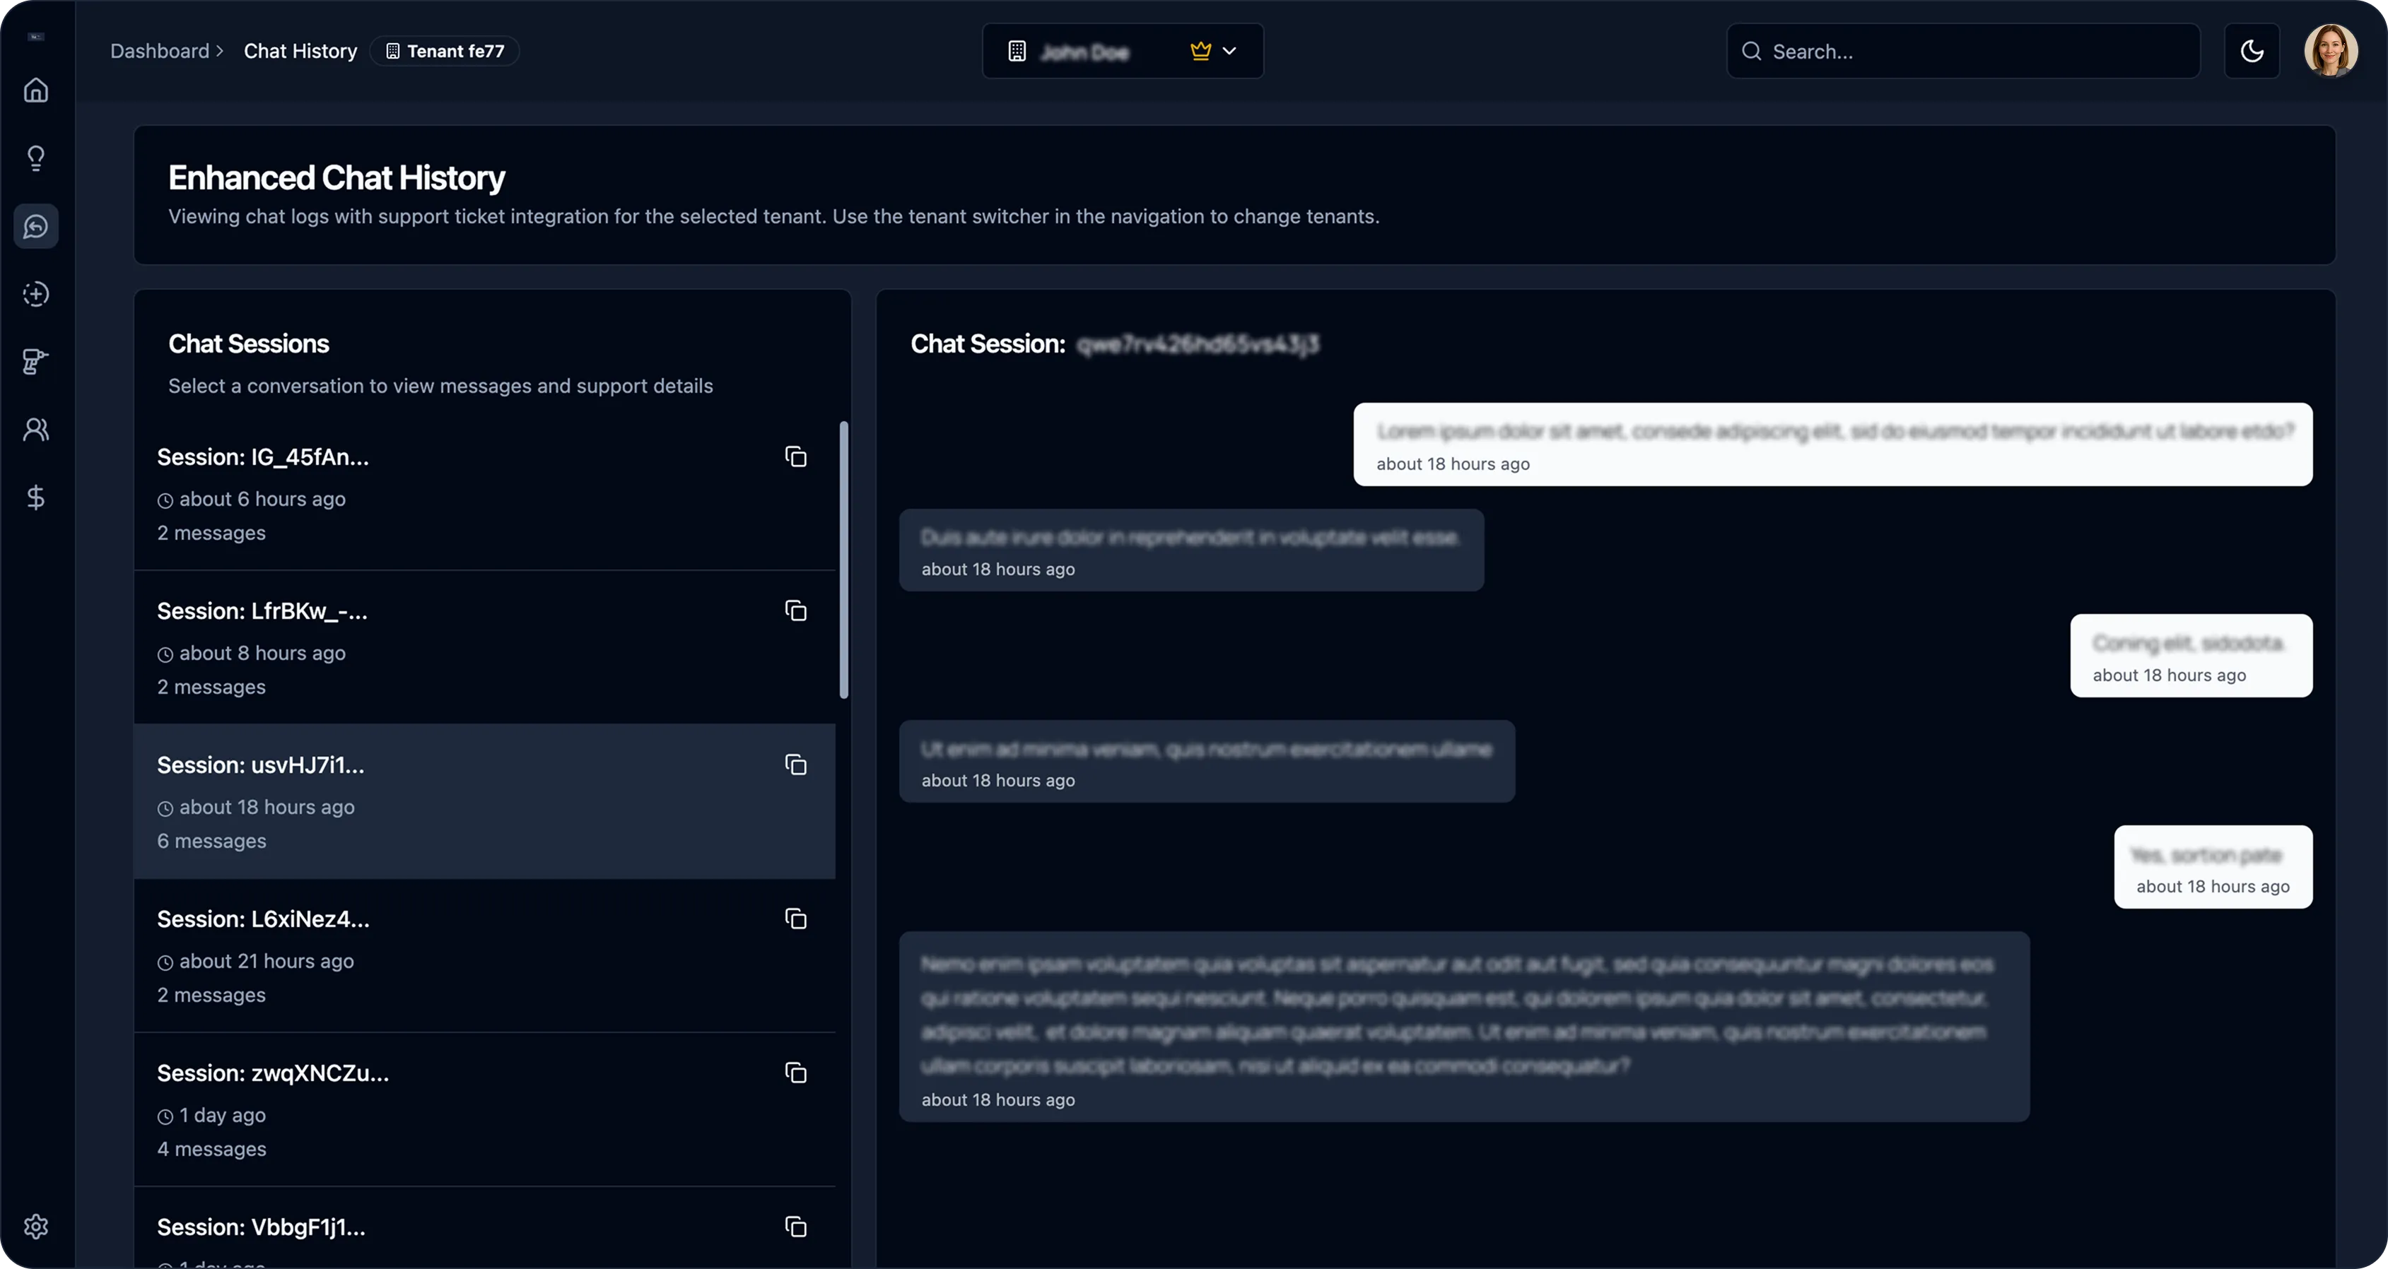The image size is (2388, 1269).
Task: Select the tools/drill icon in sidebar
Action: [35, 361]
